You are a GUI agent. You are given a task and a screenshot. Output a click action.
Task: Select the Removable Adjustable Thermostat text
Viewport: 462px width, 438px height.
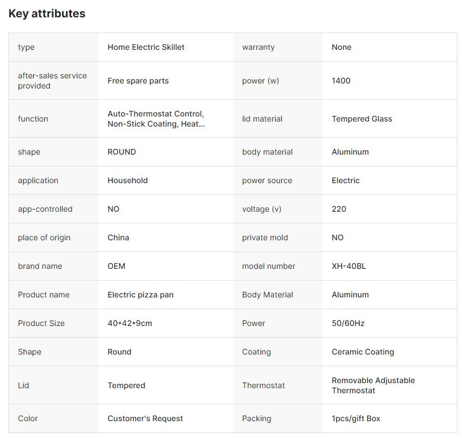click(x=373, y=385)
